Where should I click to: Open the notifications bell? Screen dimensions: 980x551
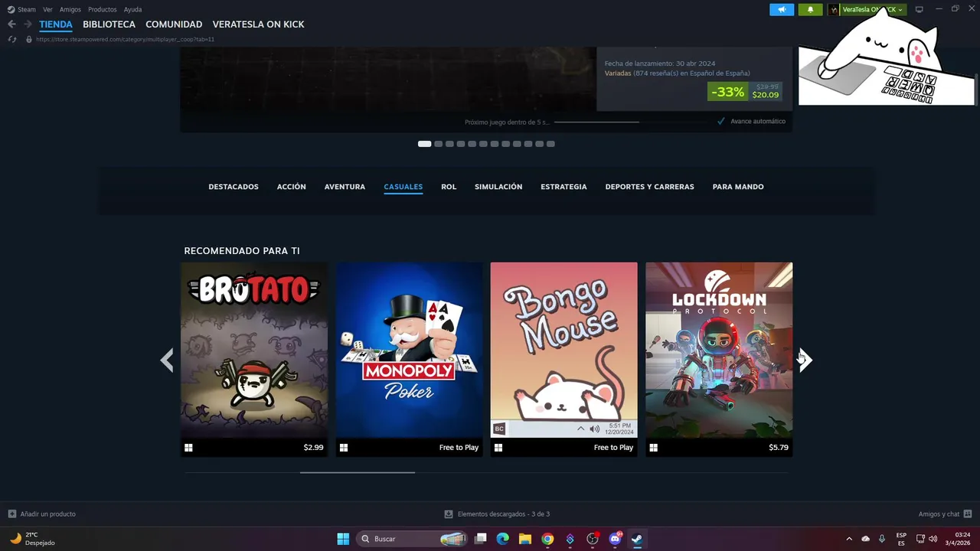(x=811, y=9)
